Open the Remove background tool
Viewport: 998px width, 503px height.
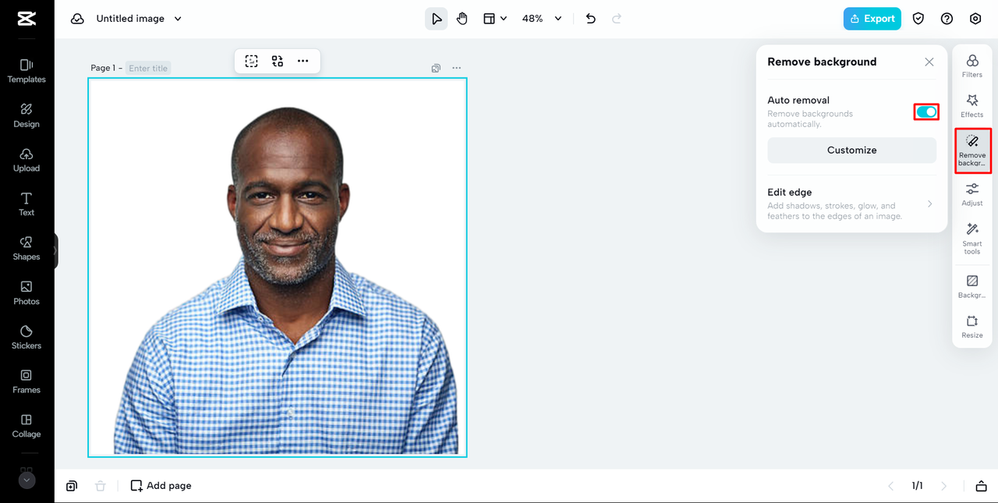point(972,151)
